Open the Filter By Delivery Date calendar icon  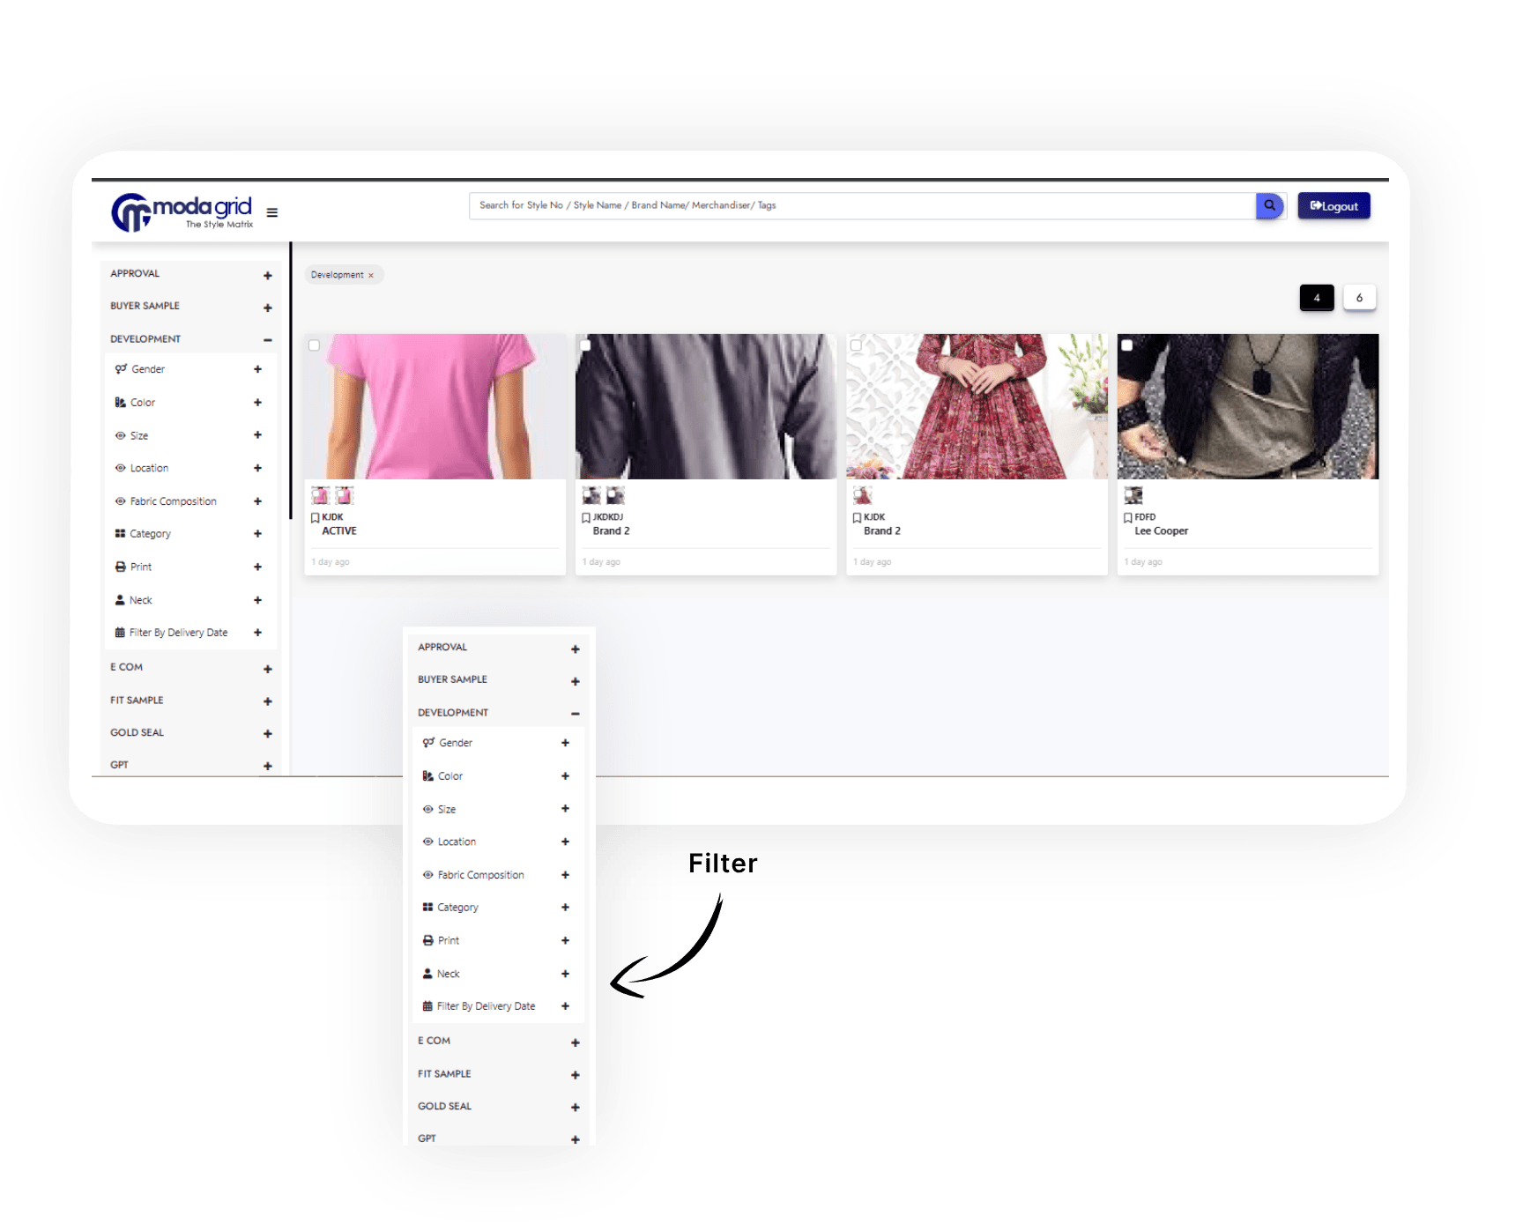point(119,632)
